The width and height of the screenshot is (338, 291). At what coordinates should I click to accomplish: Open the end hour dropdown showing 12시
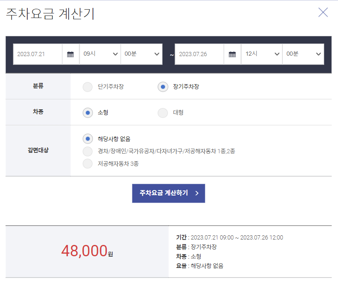pos(261,54)
